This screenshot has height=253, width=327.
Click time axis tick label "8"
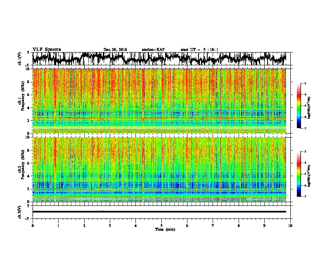click(239, 226)
